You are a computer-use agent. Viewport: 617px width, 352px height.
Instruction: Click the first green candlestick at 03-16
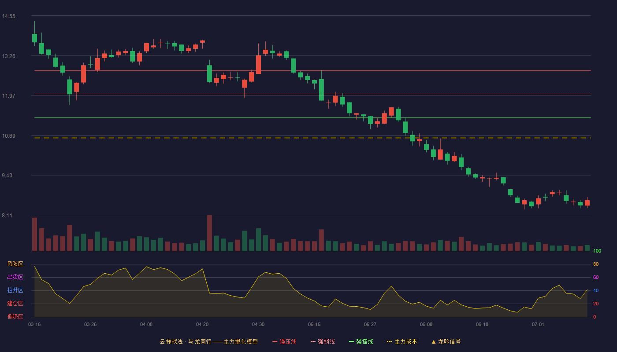(x=34, y=38)
